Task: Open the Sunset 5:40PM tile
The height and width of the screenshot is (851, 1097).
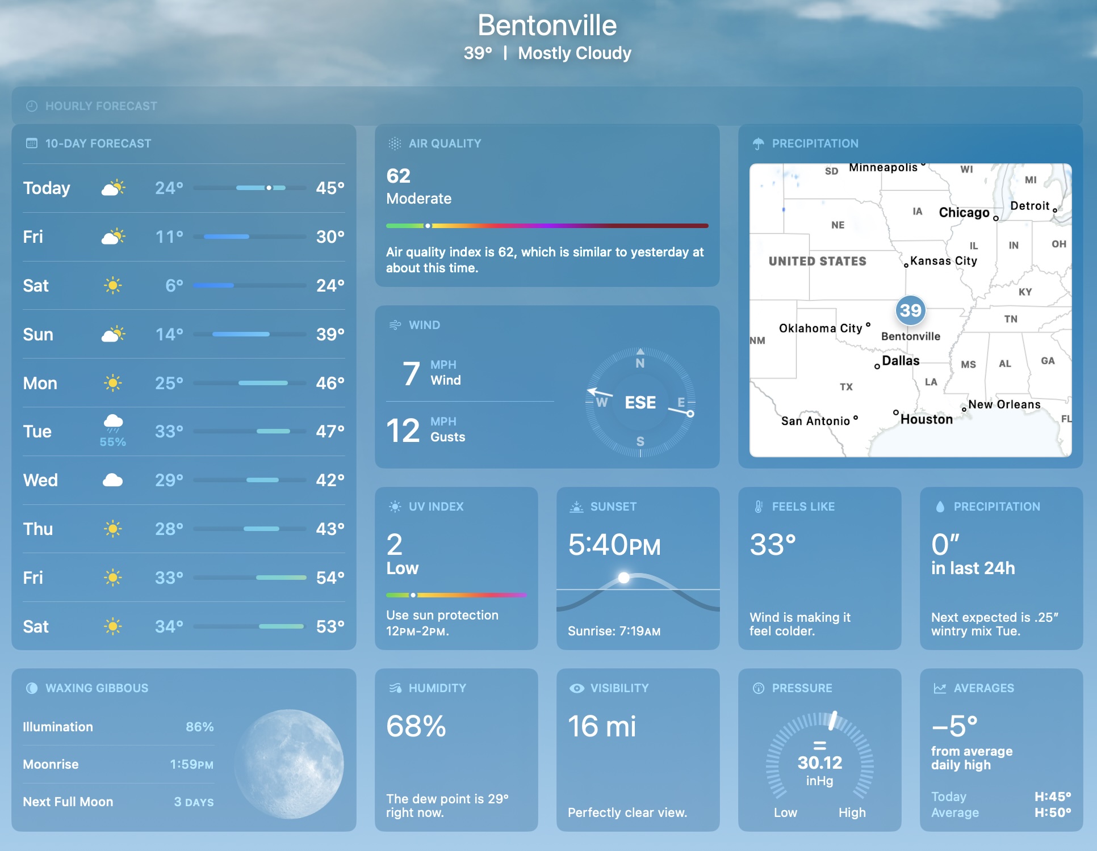Action: click(638, 568)
